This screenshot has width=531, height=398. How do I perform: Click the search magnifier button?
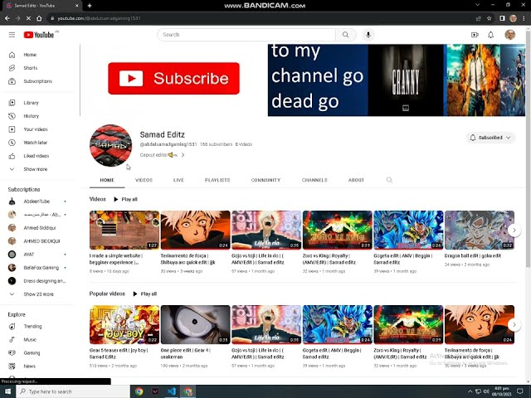tap(345, 35)
